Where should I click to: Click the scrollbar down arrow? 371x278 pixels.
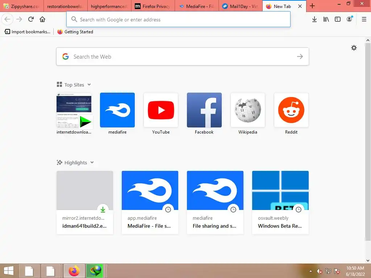click(x=368, y=261)
